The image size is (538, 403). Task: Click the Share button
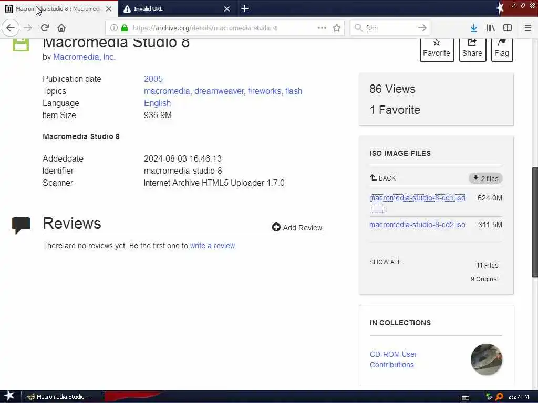pyautogui.click(x=472, y=50)
